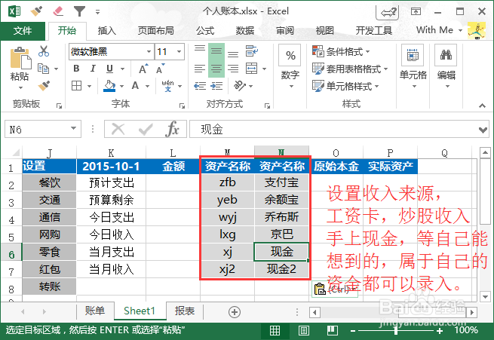Switch to the 公式 Formulas tab
The width and height of the screenshot is (494, 340).
point(205,31)
